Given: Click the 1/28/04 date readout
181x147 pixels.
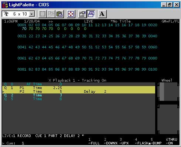Looking at the screenshot, I should tap(32, 21).
